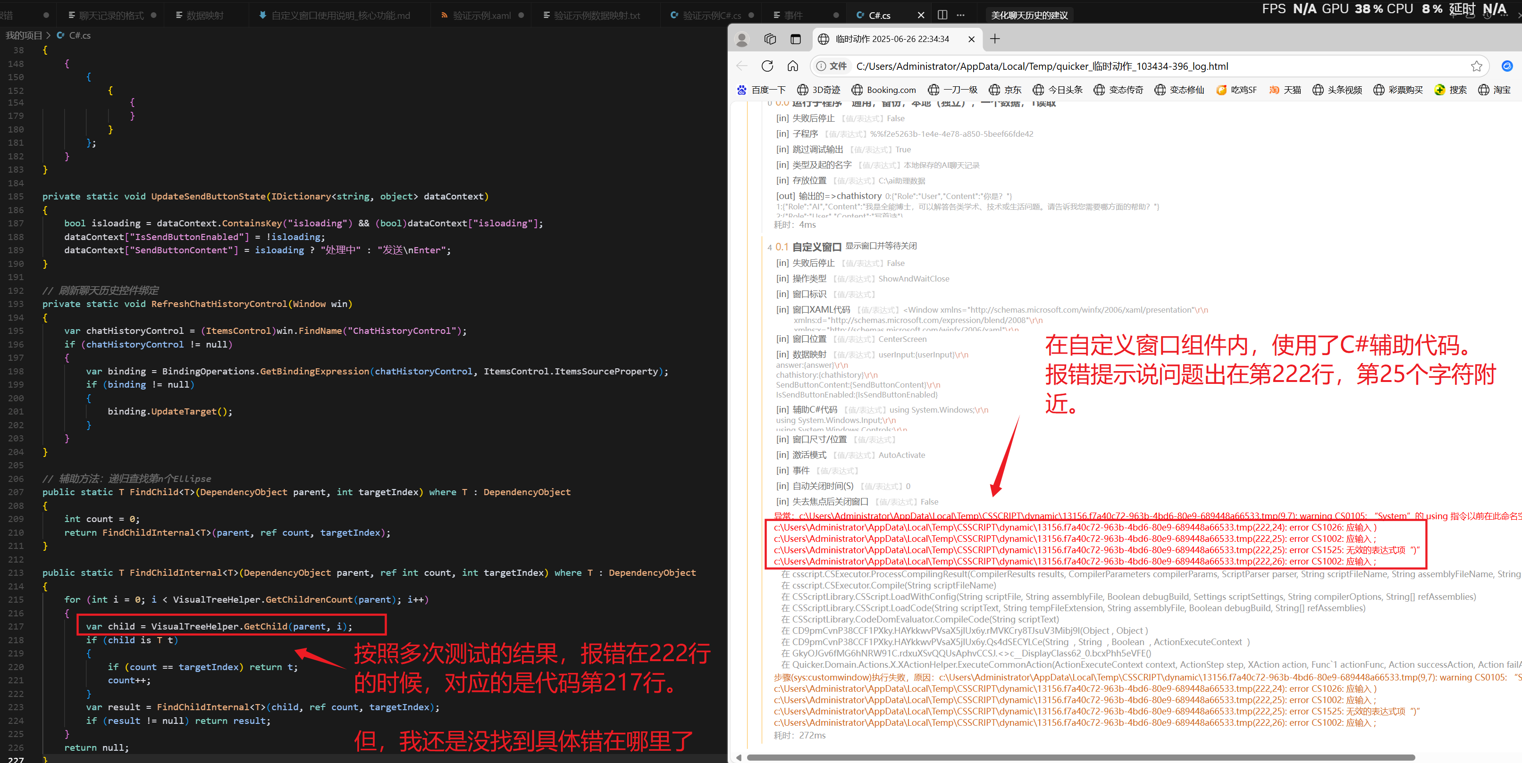Click the horizontal scrollbar in browser
The image size is (1522, 763).
pyautogui.click(x=1081, y=757)
